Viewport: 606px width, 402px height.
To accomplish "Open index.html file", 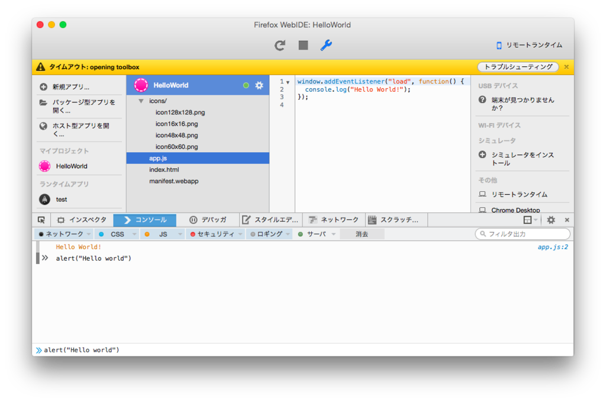I will [165, 170].
